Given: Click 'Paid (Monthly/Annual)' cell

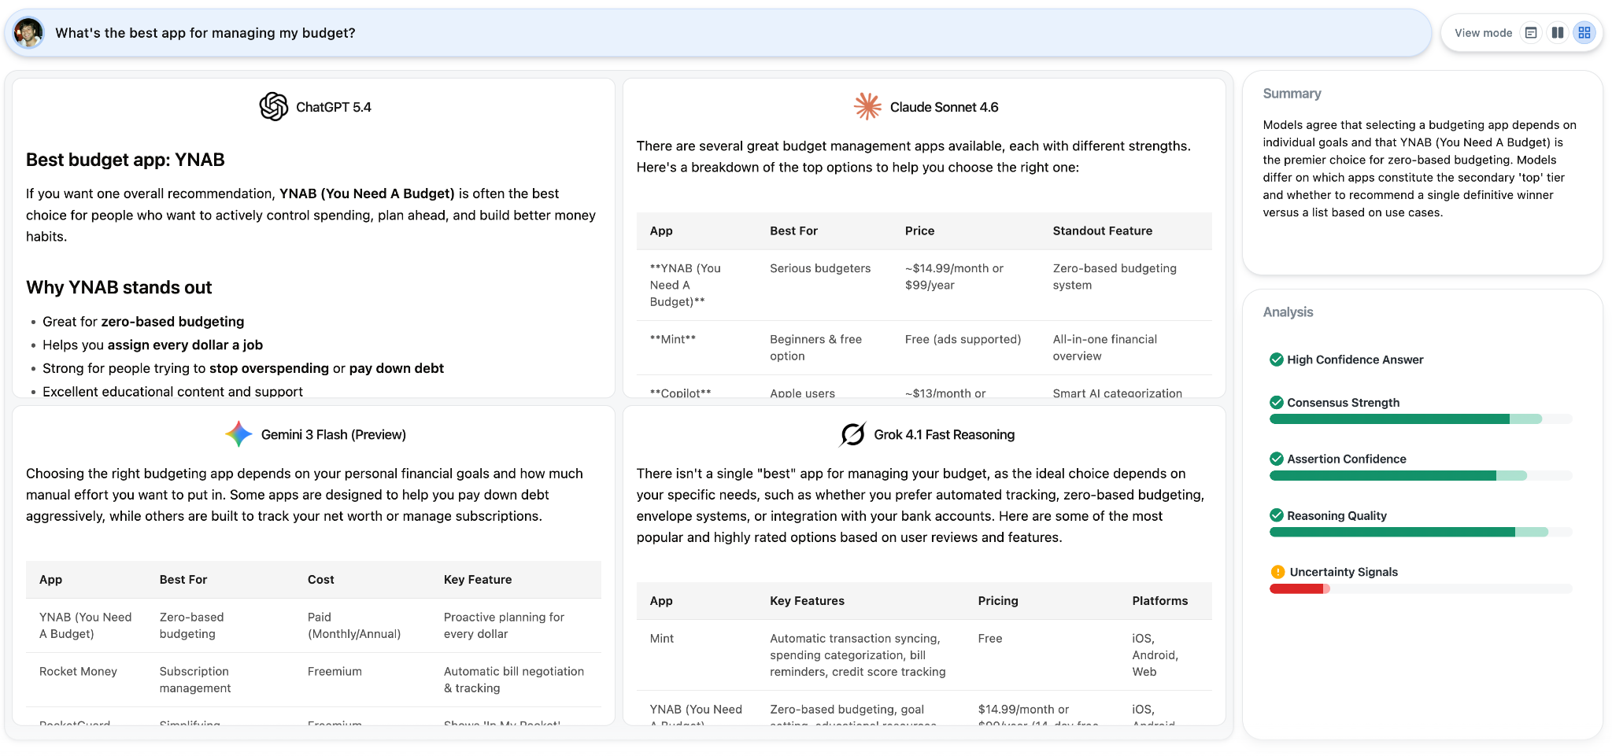Looking at the screenshot, I should [x=353, y=625].
